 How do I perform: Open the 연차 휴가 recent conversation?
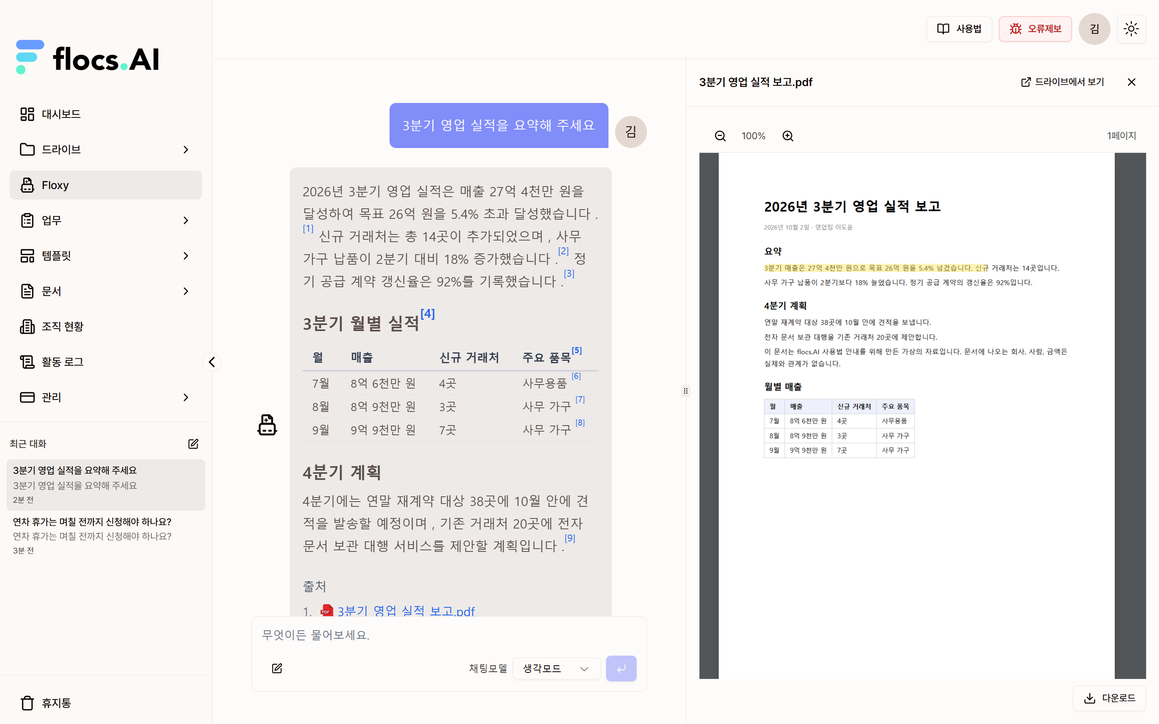pyautogui.click(x=105, y=536)
